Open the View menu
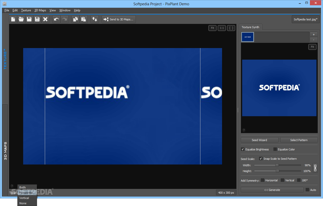Viewport: 323px width, 206px height. [x=53, y=10]
